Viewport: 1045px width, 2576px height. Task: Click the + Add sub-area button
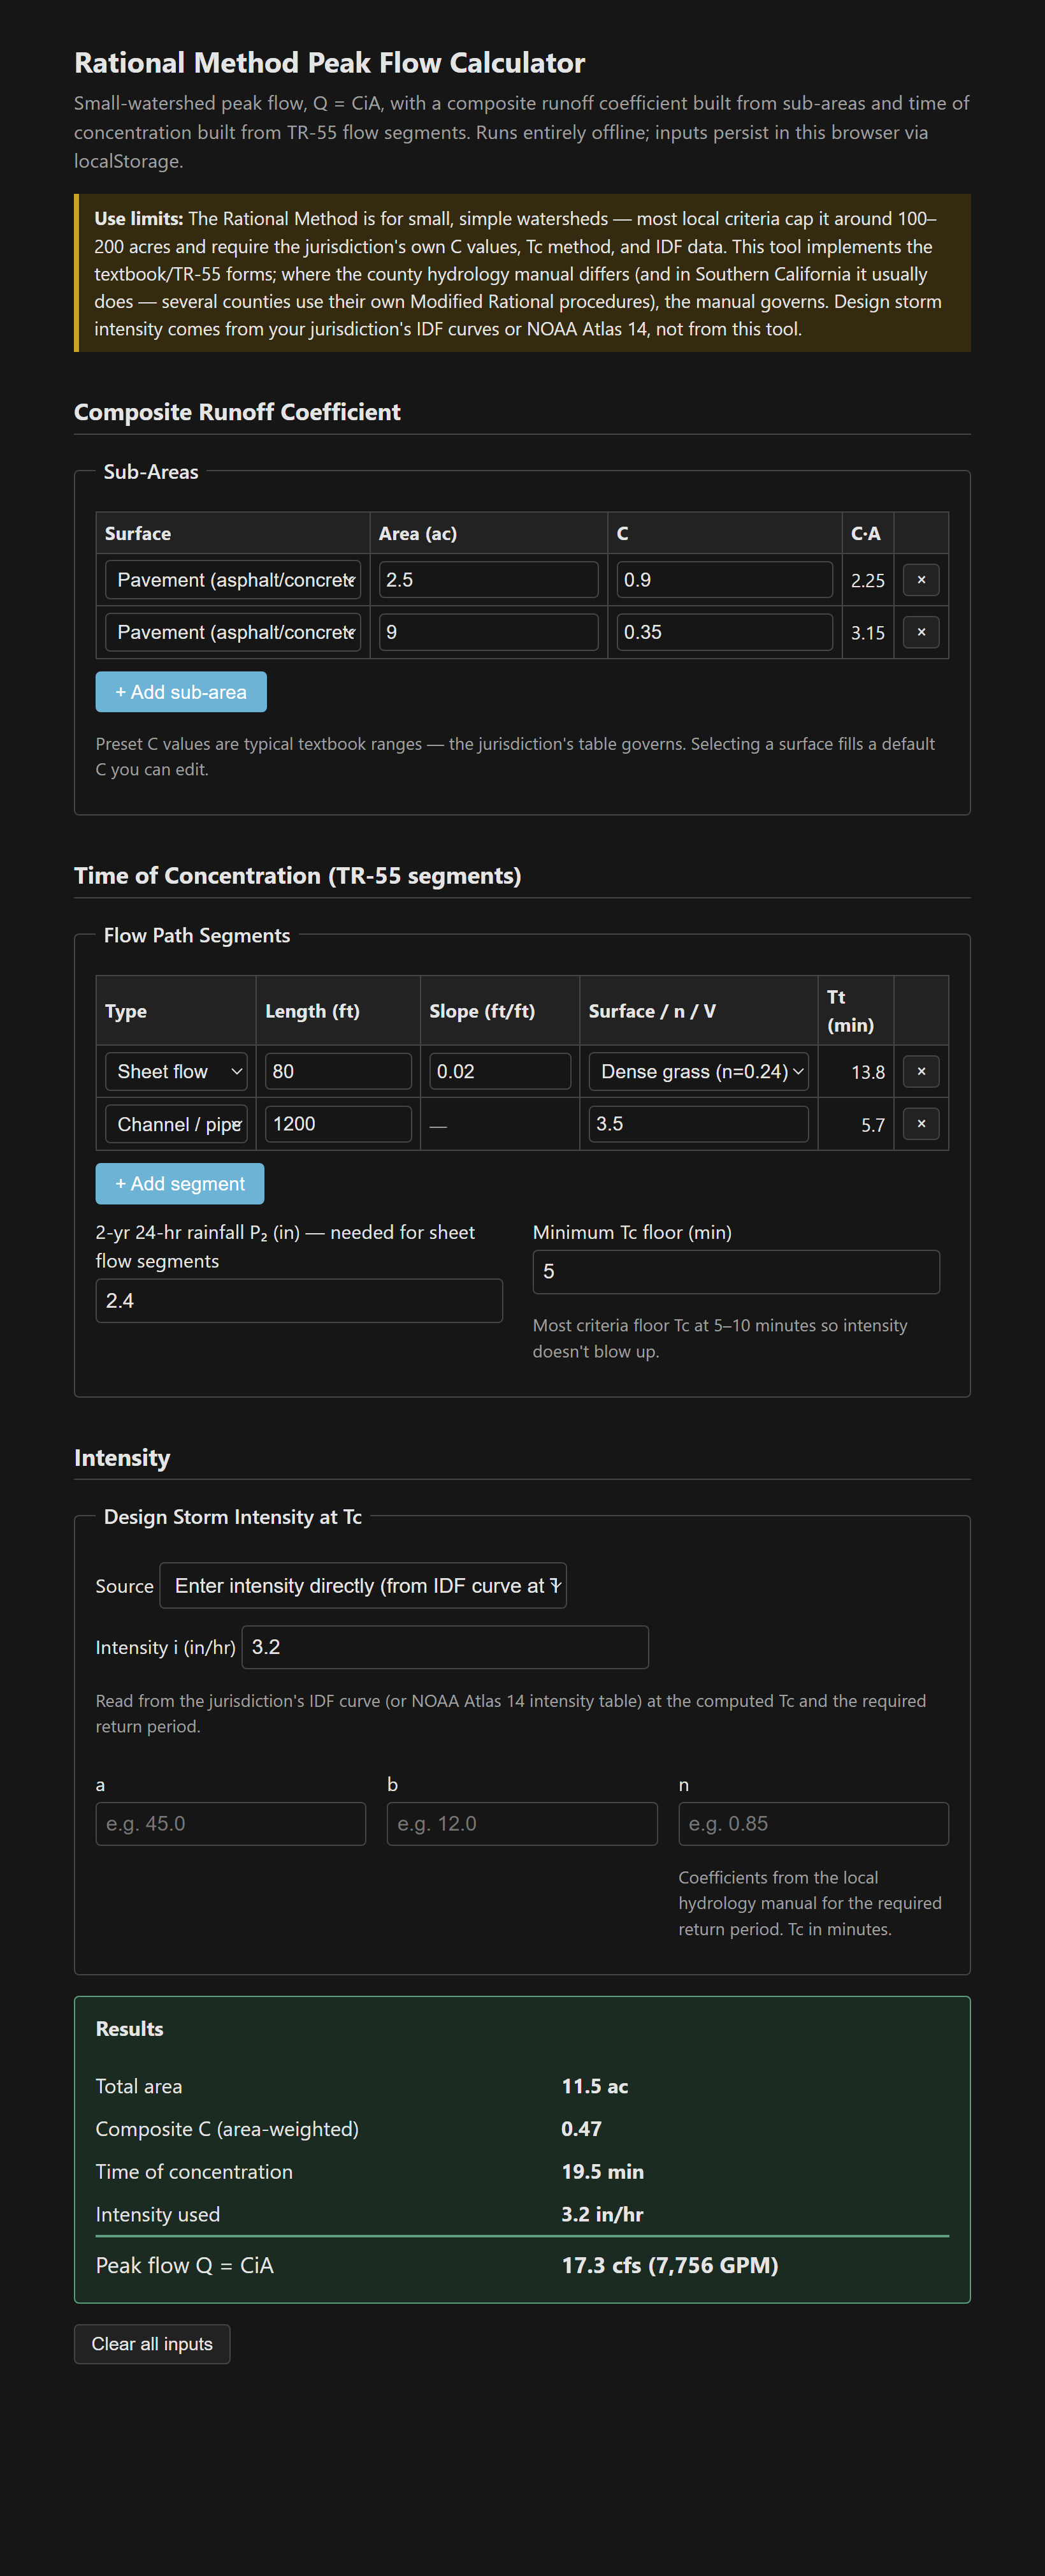pyautogui.click(x=181, y=692)
